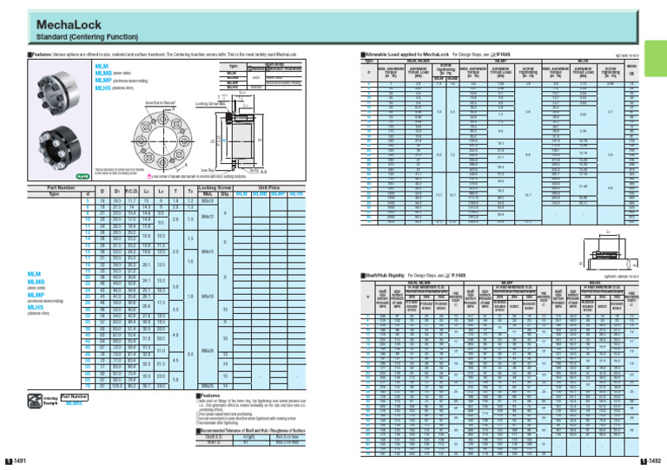Click the T cell showing 4.5
667x470 pixels.
pyautogui.click(x=175, y=361)
